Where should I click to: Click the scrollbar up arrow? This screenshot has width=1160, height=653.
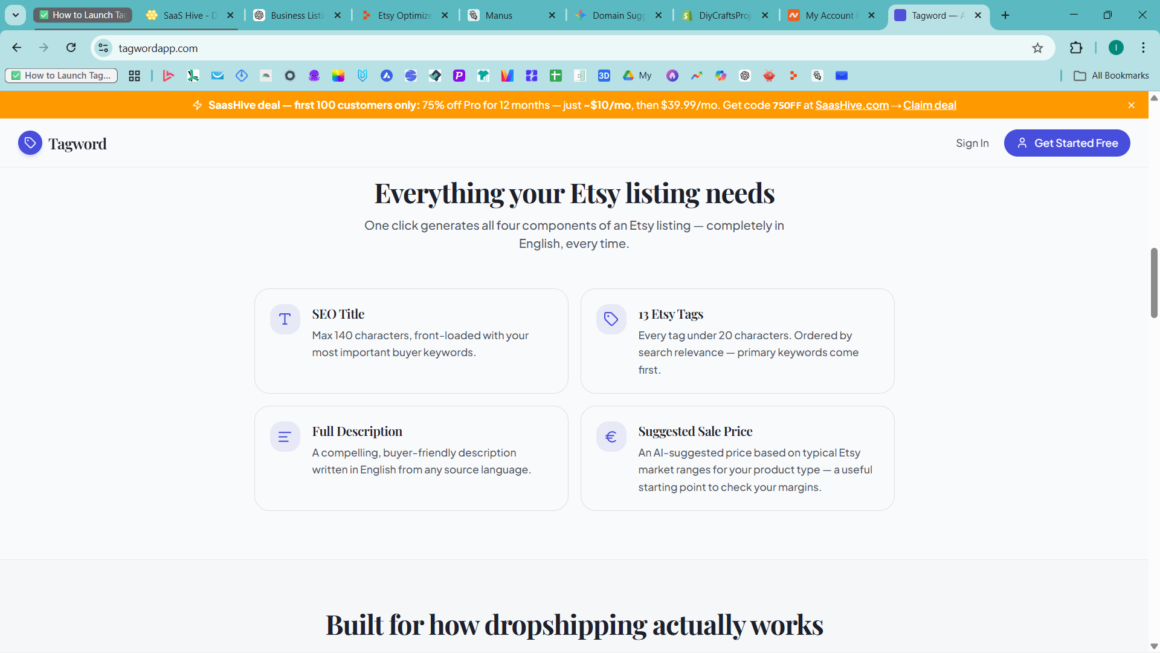(x=1154, y=97)
